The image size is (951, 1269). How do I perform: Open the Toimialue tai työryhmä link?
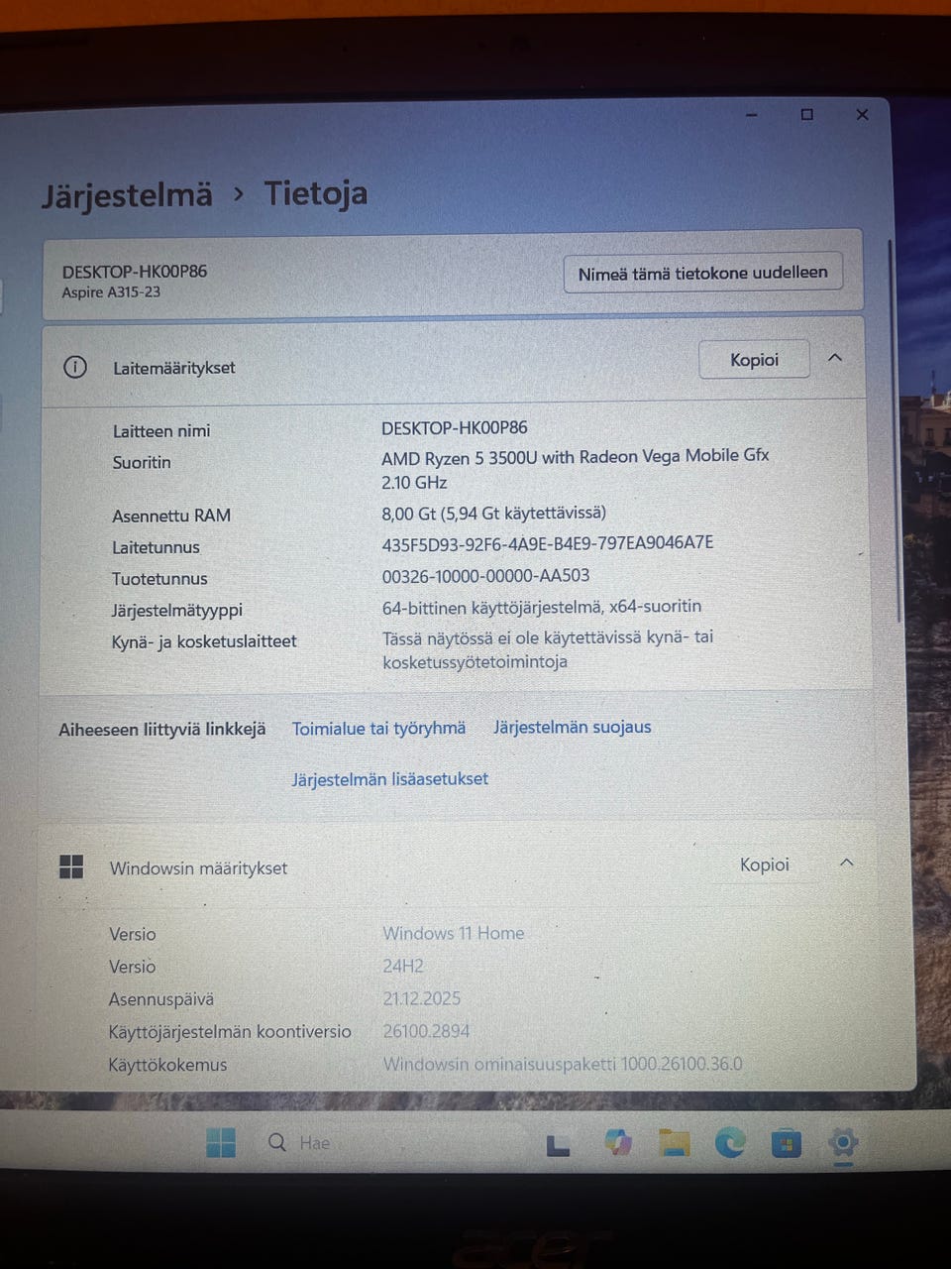[x=378, y=729]
